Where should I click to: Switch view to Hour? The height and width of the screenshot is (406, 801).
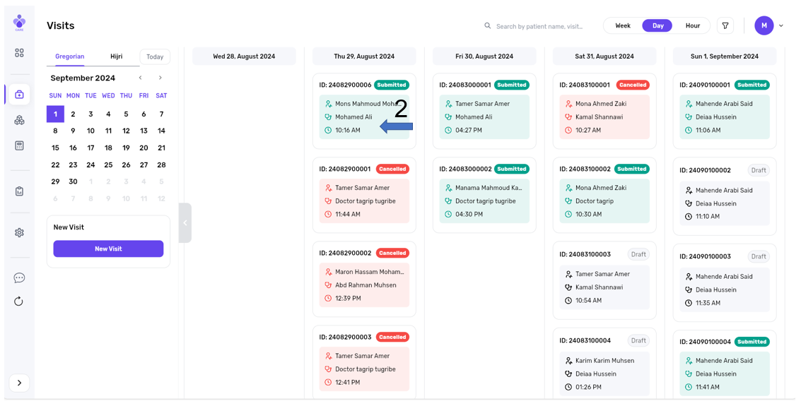click(692, 26)
